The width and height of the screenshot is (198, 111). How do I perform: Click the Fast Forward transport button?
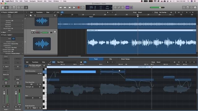[x=65, y=7]
